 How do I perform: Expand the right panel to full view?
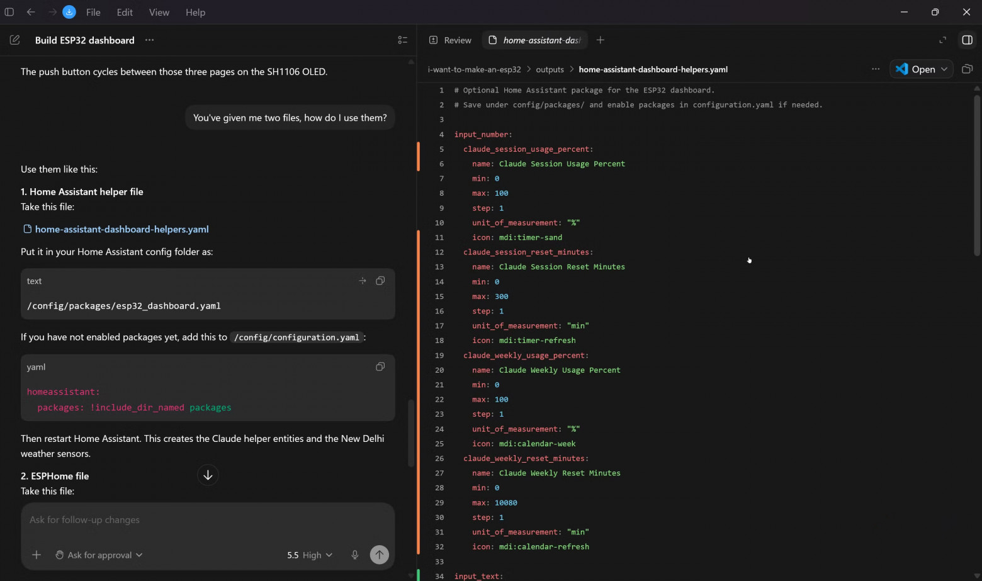942,40
